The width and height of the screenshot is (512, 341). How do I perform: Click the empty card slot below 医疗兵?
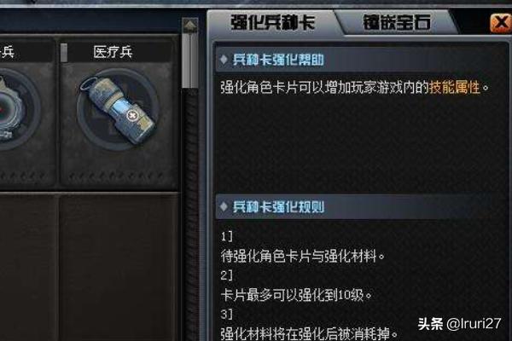(x=119, y=268)
